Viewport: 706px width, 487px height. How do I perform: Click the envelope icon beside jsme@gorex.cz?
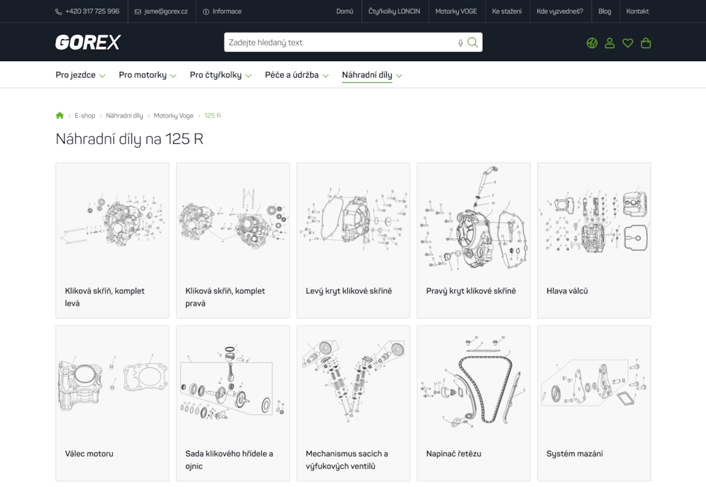click(x=138, y=11)
